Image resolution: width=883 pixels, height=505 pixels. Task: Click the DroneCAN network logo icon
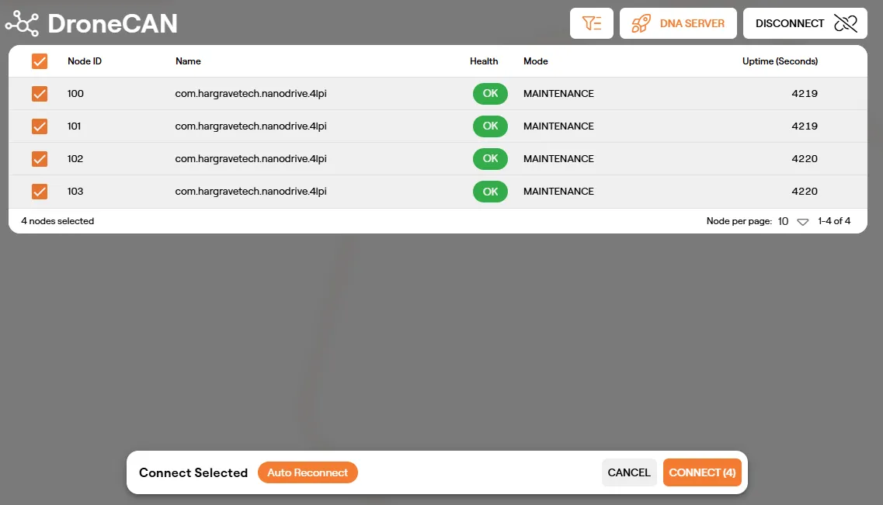[22, 23]
